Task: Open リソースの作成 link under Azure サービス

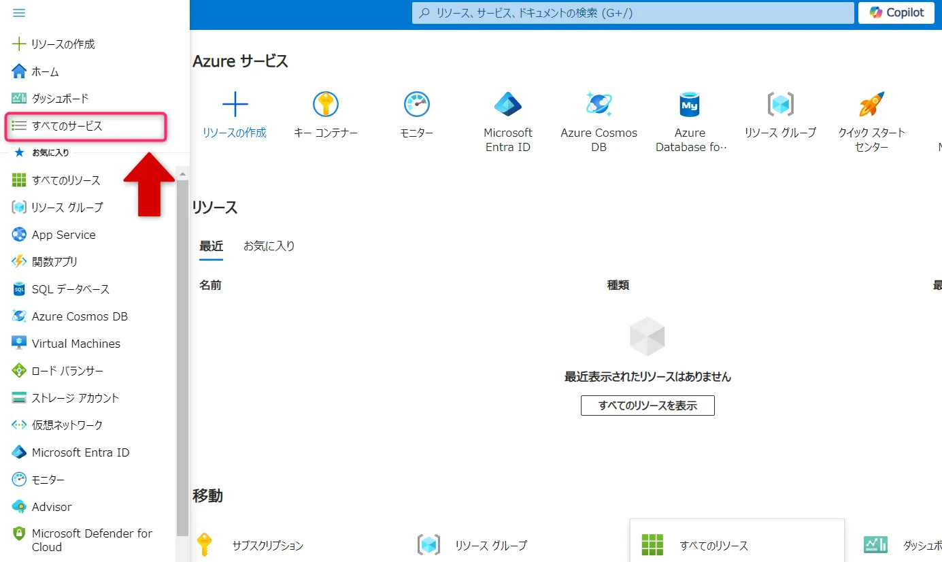Action: pos(235,133)
